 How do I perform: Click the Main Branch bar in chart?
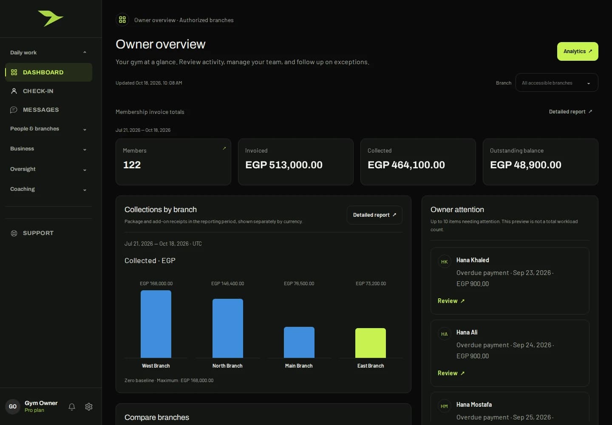[x=299, y=342]
